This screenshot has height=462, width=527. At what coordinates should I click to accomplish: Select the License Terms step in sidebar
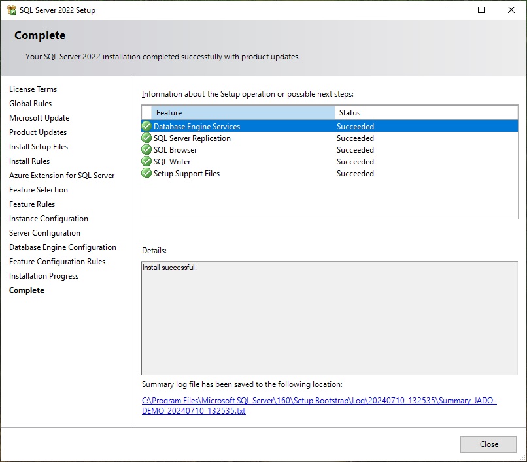coord(33,89)
